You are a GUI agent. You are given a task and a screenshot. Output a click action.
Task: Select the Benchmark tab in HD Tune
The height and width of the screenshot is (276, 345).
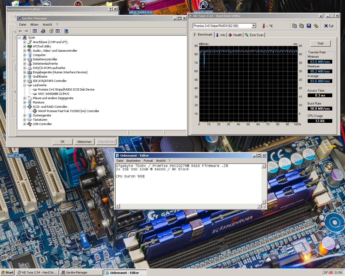click(203, 34)
